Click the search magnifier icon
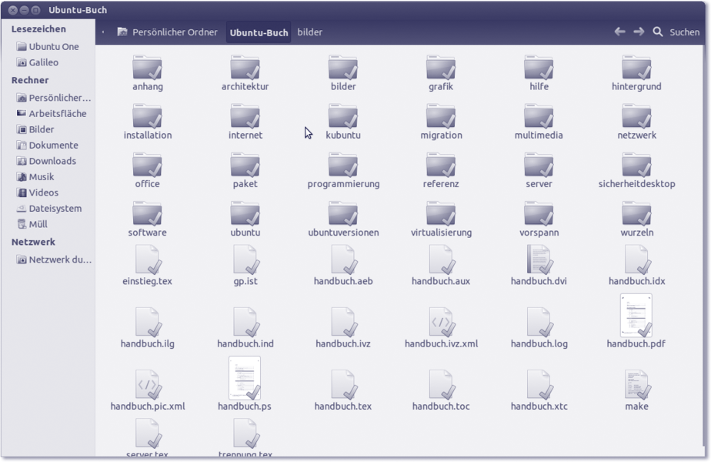The image size is (711, 462). [658, 32]
